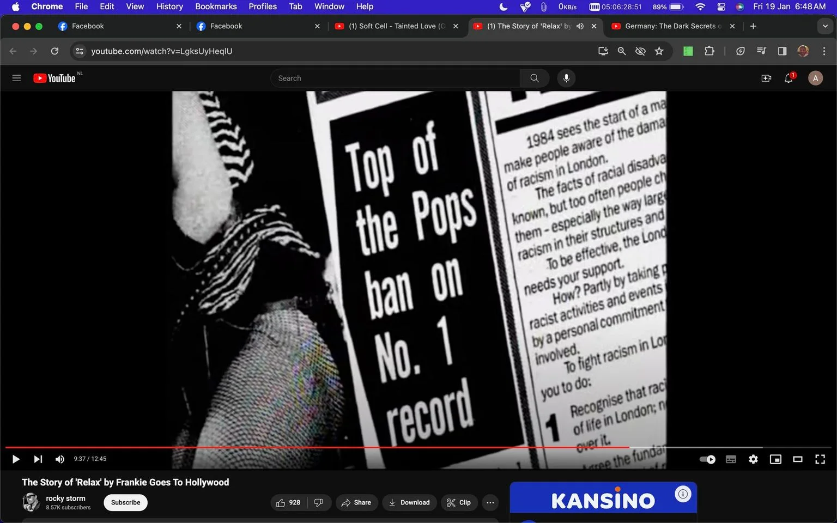This screenshot has width=837, height=523.
Task: Dislike this video
Action: (x=319, y=502)
